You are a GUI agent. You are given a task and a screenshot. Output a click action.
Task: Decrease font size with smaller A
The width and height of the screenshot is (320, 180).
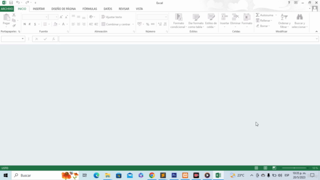coord(66,17)
